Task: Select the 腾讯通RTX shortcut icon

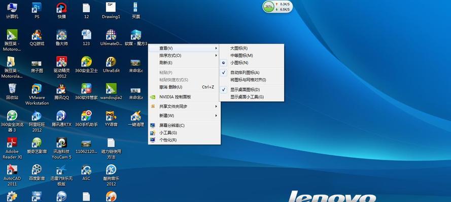Action: tap(61, 116)
